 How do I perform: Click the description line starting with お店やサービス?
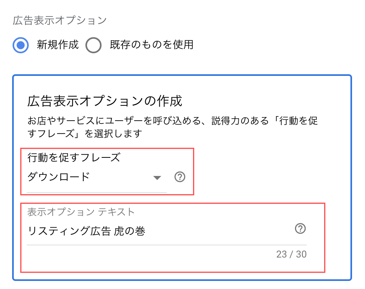[x=176, y=120]
